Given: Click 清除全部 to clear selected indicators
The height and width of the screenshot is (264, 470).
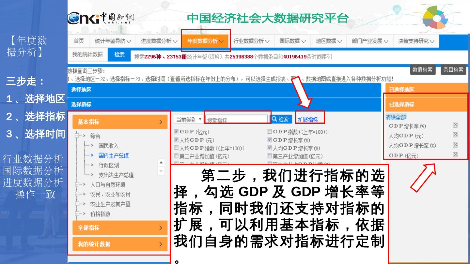Looking at the screenshot, I should pyautogui.click(x=396, y=117).
